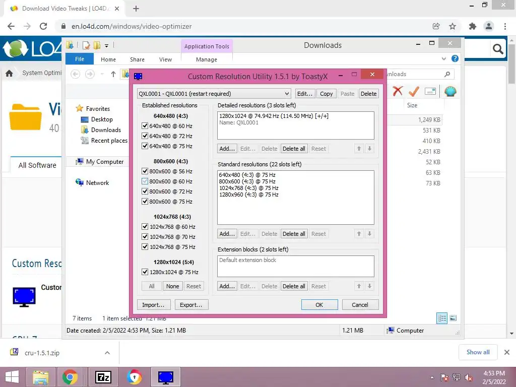The width and height of the screenshot is (516, 387).
Task: Click the Chrome profile avatar icon
Action: 489,26
